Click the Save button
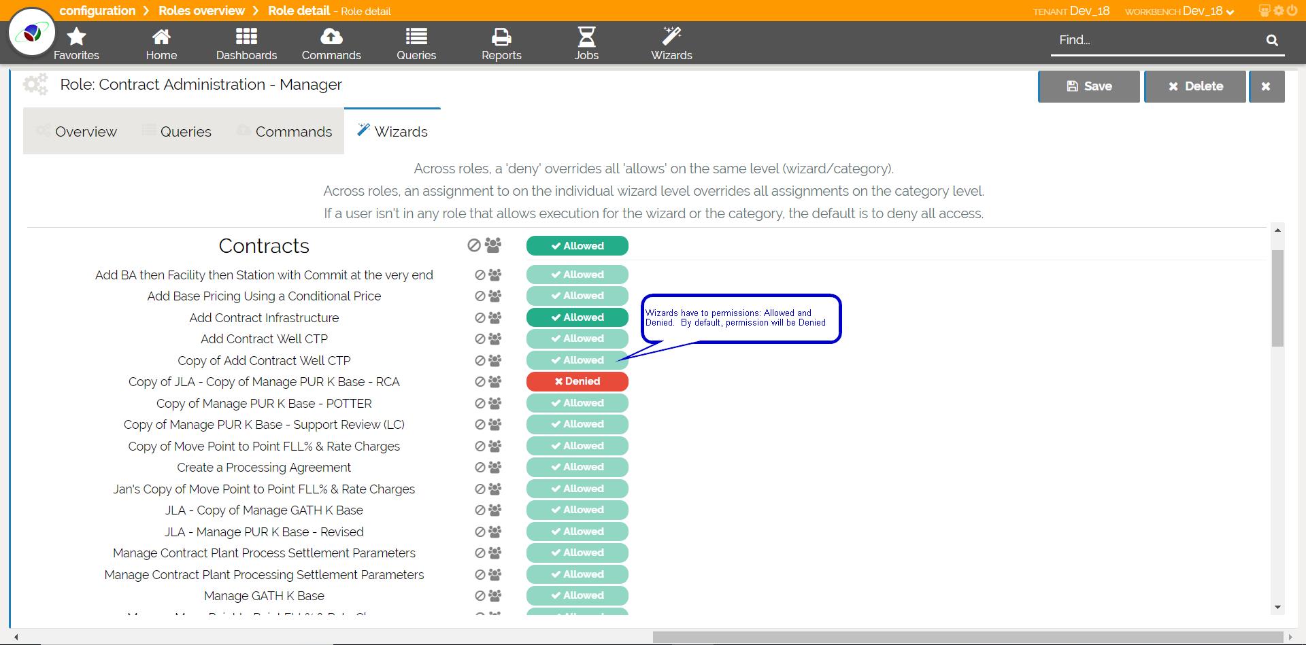This screenshot has height=645, width=1306. (x=1088, y=86)
